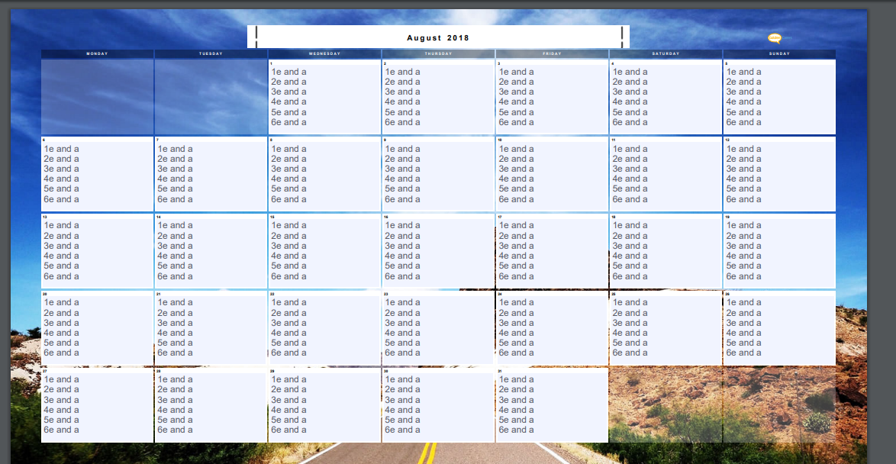Select the '6e and a' entry on August 9

[403, 199]
